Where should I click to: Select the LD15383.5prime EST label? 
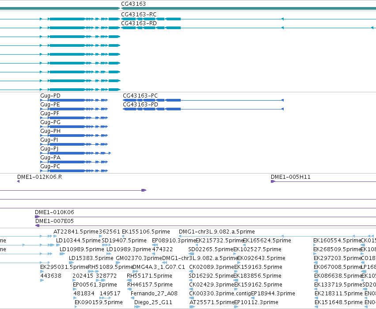[91, 258]
